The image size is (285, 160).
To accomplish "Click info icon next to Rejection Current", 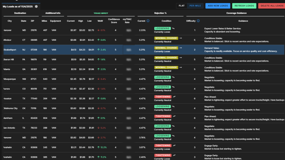I will 148,21.
